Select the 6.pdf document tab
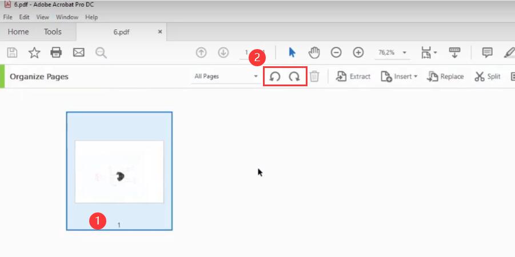Screen dimensions: 515x257 pos(121,32)
